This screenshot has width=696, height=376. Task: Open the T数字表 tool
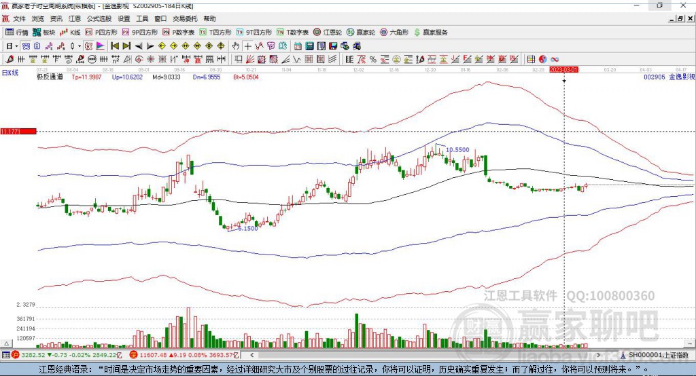292,33
